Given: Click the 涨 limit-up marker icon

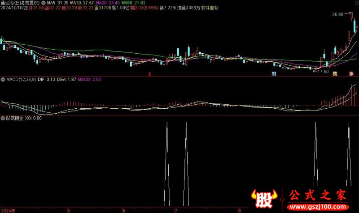Looking at the screenshot, I should pos(351,74).
